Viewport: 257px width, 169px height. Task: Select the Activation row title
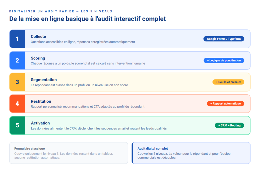coord(40,123)
